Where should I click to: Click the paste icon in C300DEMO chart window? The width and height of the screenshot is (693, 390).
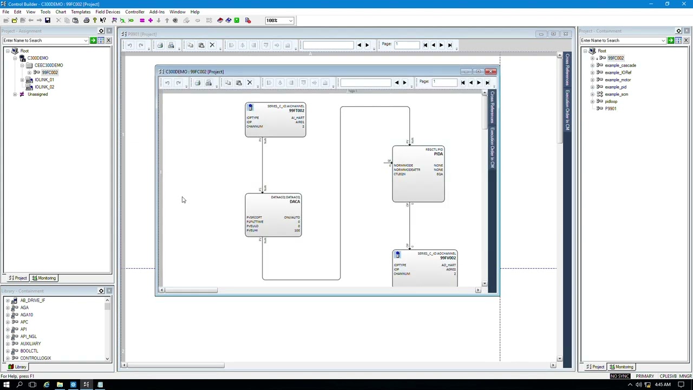tap(239, 83)
